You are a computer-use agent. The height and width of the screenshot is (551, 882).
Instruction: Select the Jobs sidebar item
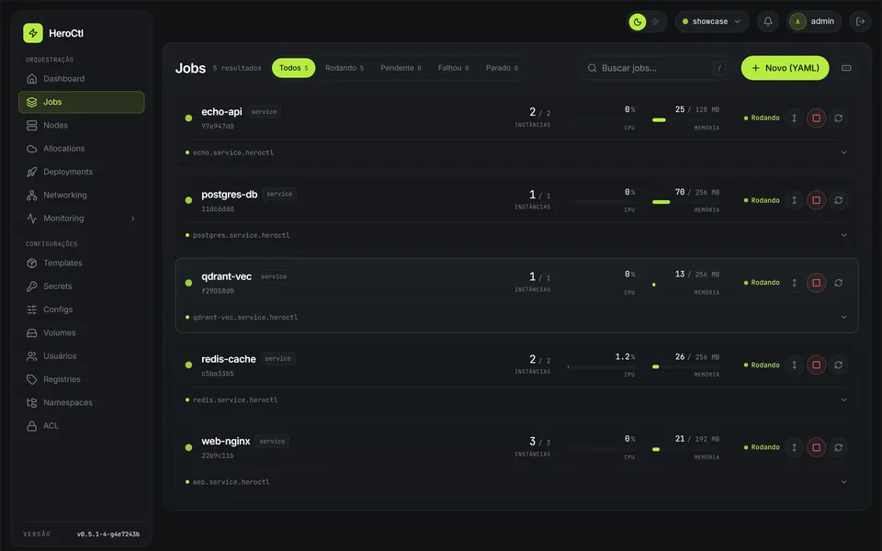(x=81, y=102)
